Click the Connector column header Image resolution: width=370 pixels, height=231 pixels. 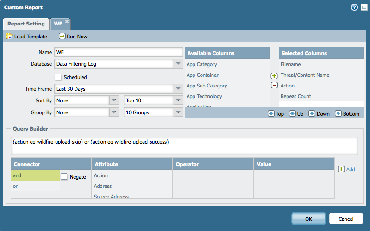(x=51, y=164)
